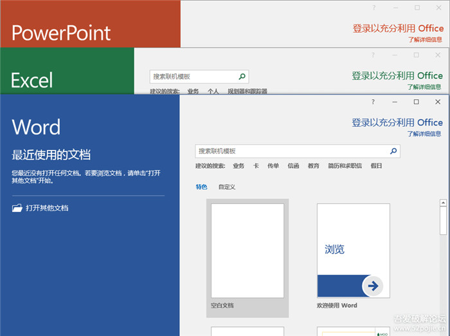Click 了解详细信息 in Word window

[x=424, y=134]
